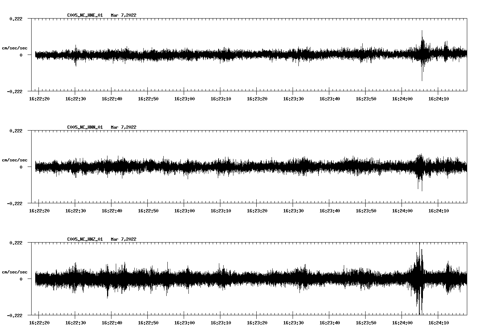Screen dimensions: 493x336
Task: Click the C005_NC_HNZ_01 channel title
Action: click(85, 239)
